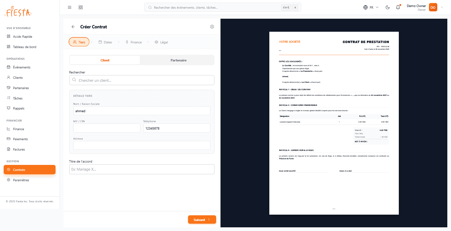The width and height of the screenshot is (451, 231).
Task: Click the Suivant button
Action: tap(202, 220)
